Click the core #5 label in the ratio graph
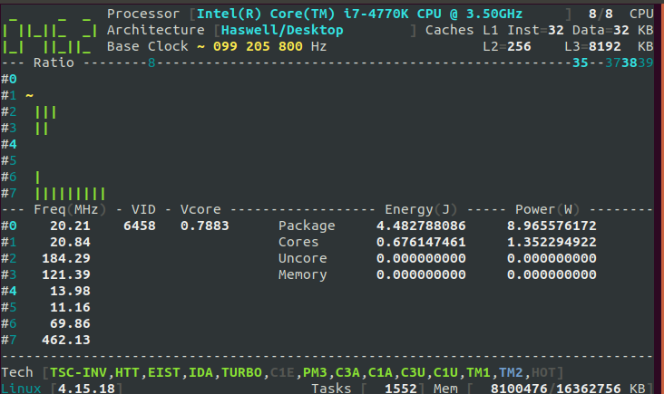This screenshot has height=394, width=664. pos(9,161)
